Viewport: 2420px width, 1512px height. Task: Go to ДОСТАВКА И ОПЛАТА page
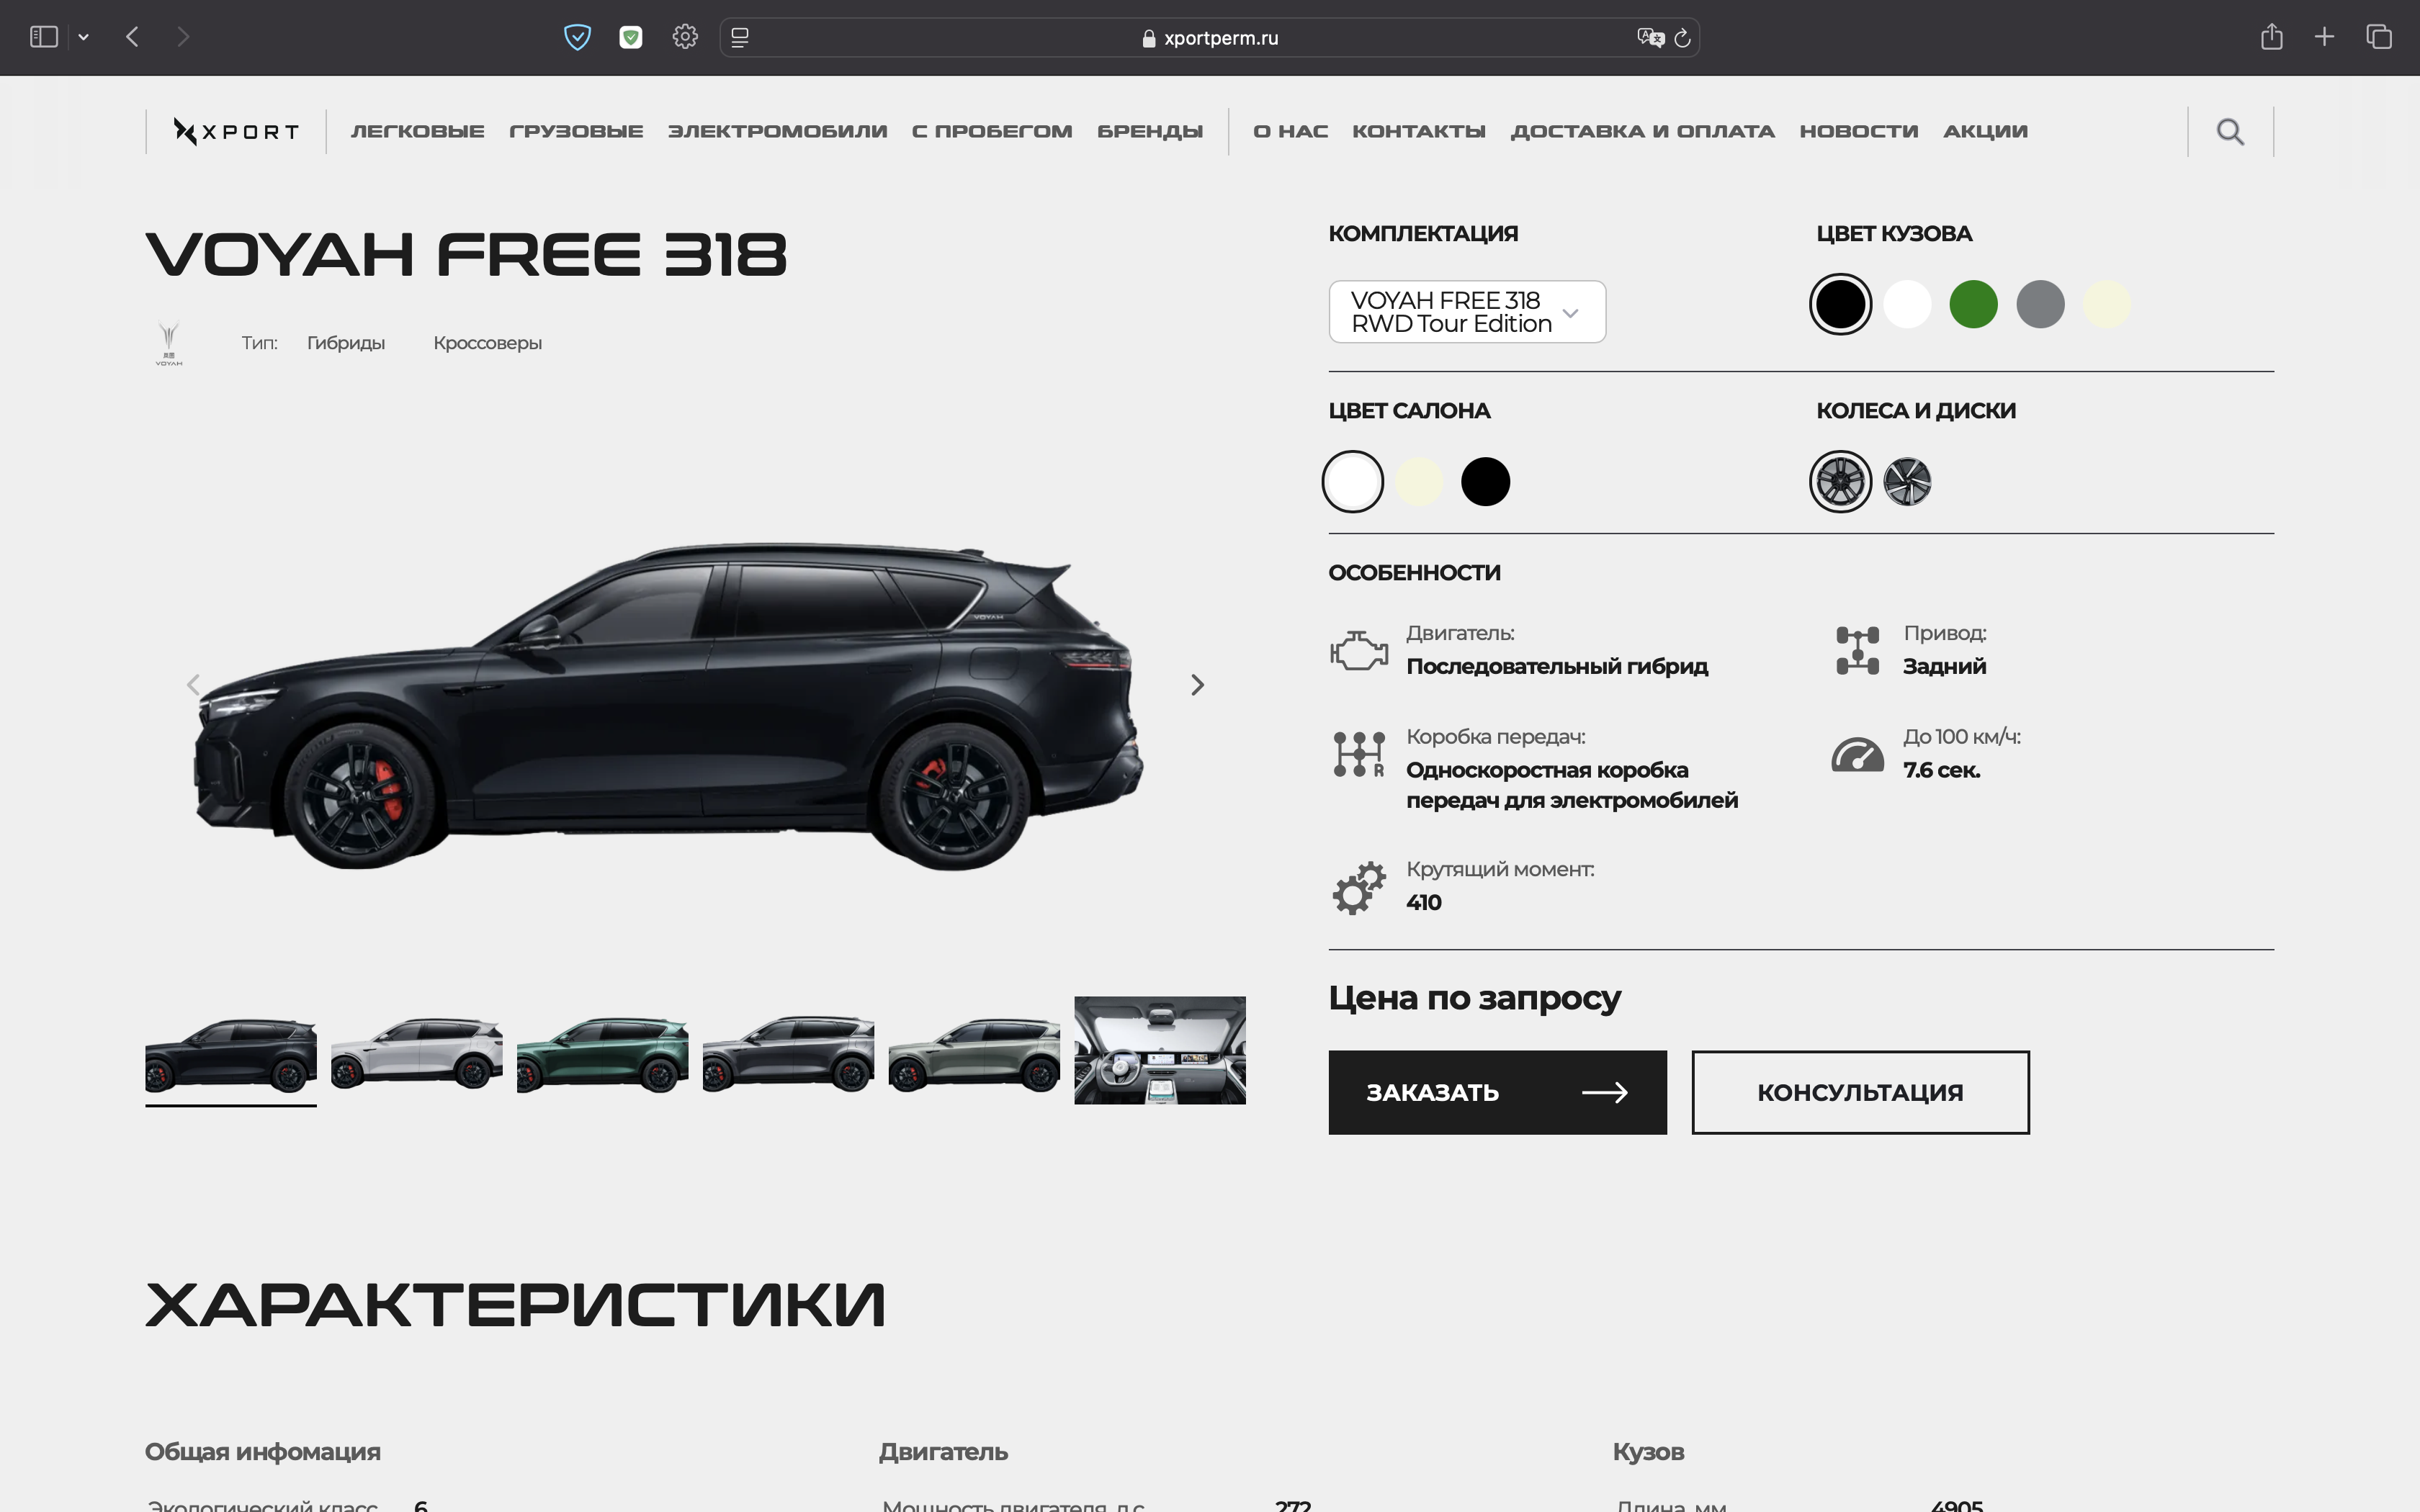tap(1642, 131)
